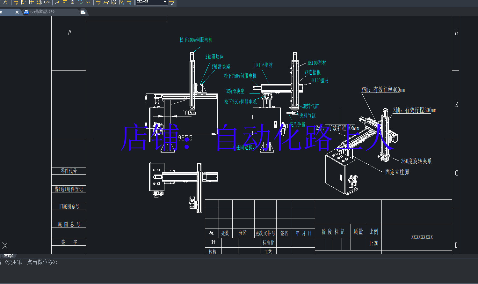The image size is (478, 284).
Task: Select the label 松下400w伺服电机
Action: pos(196,40)
